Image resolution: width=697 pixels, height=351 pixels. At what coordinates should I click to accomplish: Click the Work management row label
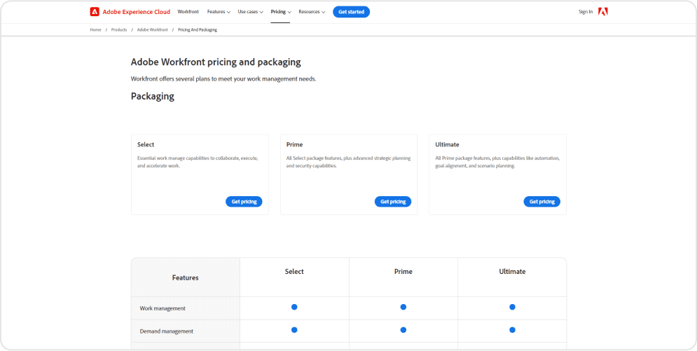163,308
